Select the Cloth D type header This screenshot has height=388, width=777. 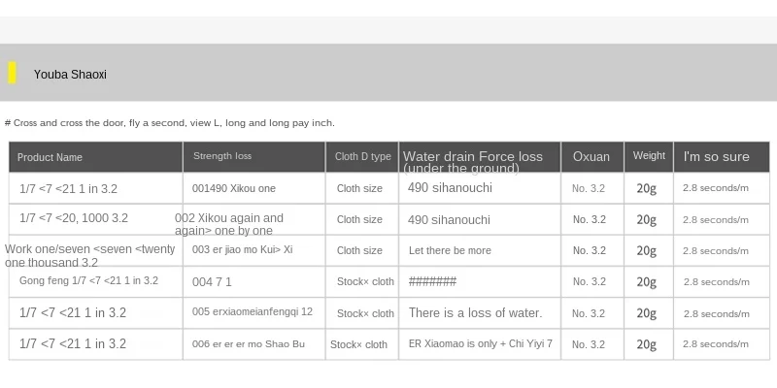coord(362,156)
